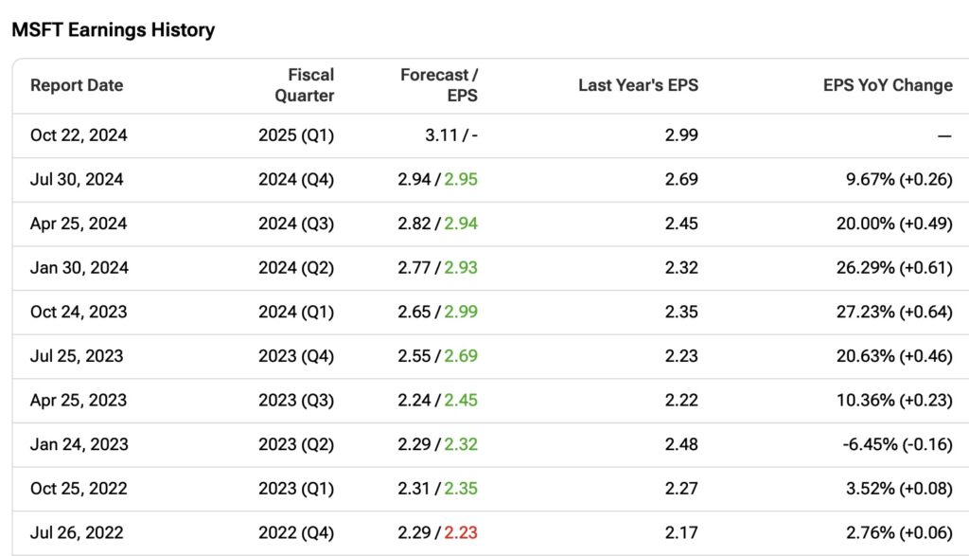
Task: Click the 2025 (Q1) fiscal quarter cell
Action: tap(296, 135)
